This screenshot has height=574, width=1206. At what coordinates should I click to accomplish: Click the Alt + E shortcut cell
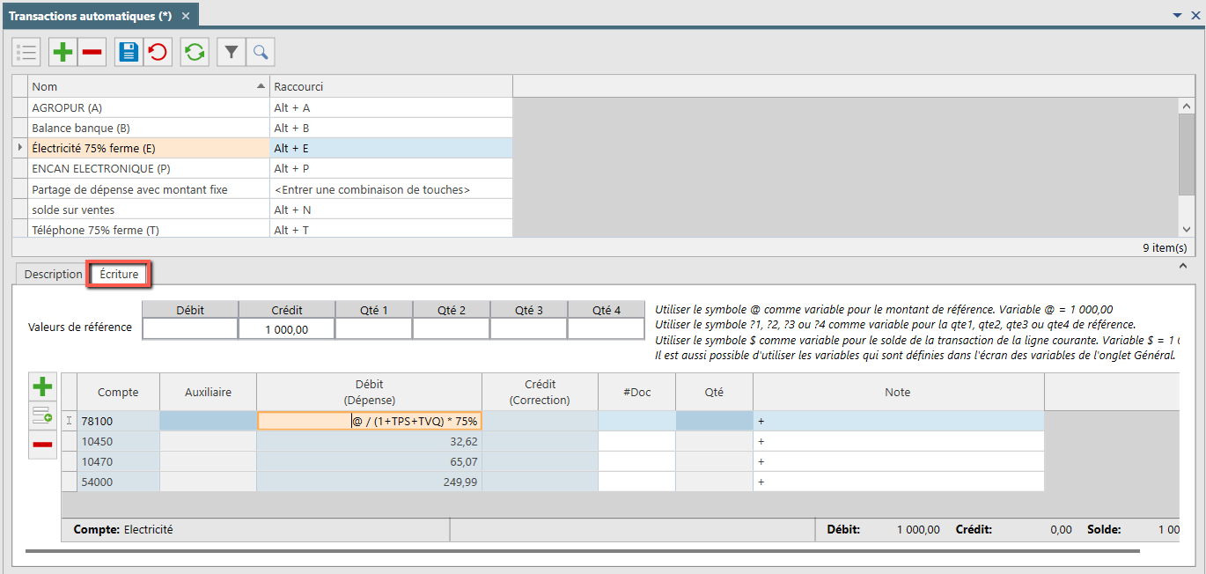(391, 148)
